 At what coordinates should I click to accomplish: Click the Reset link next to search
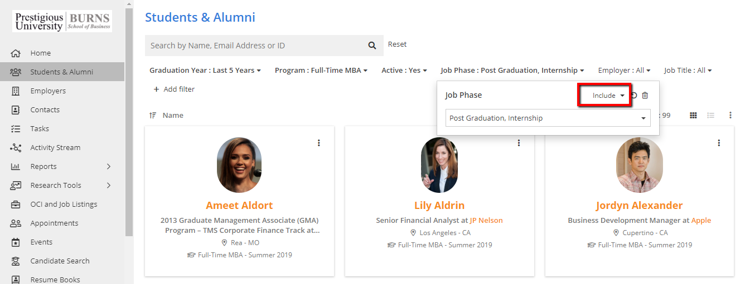(x=397, y=44)
